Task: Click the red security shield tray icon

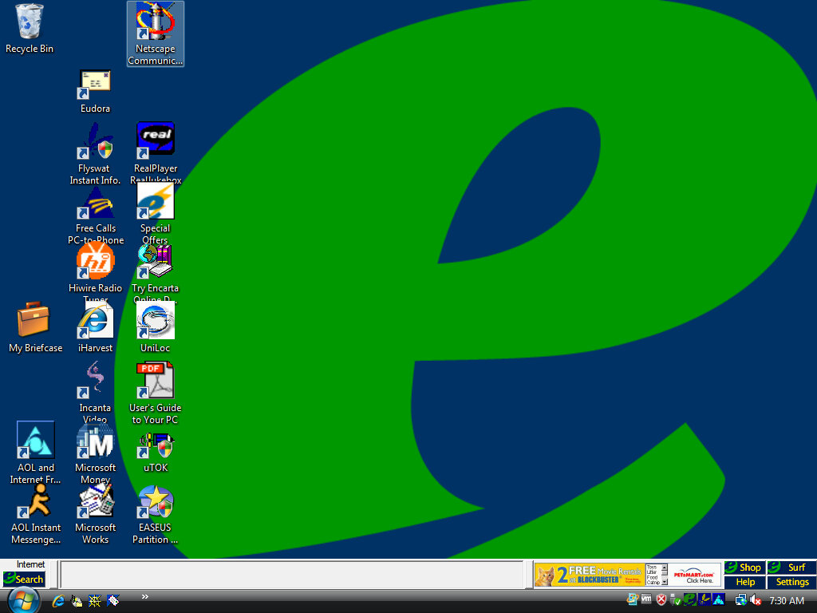Action: 661,600
